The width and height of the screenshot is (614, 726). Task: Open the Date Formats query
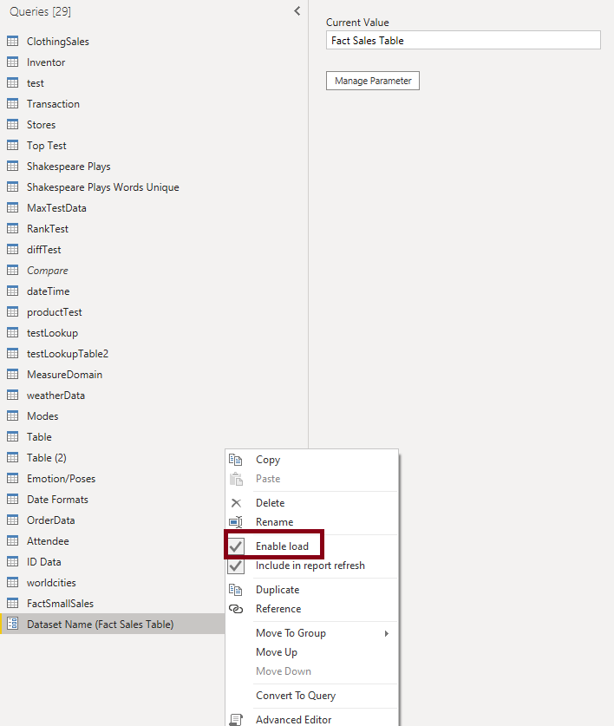click(x=57, y=499)
